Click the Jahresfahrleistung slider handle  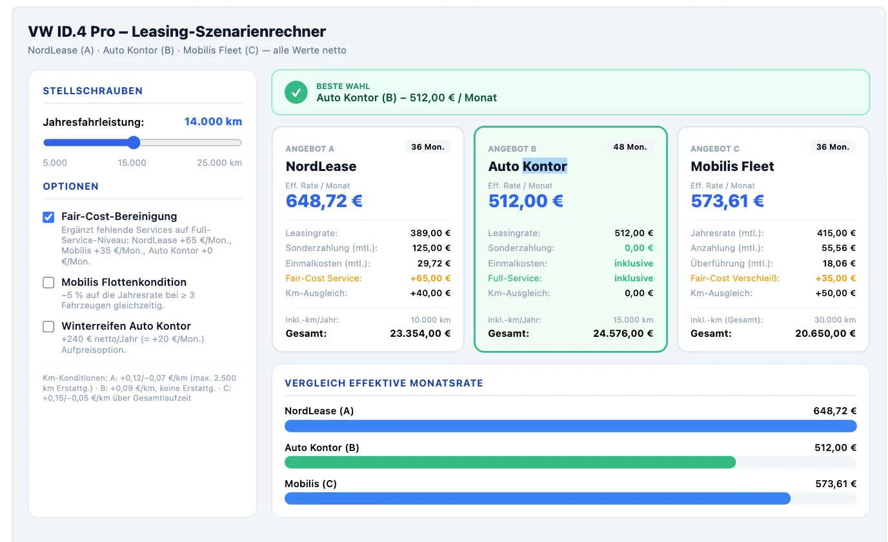click(x=134, y=143)
